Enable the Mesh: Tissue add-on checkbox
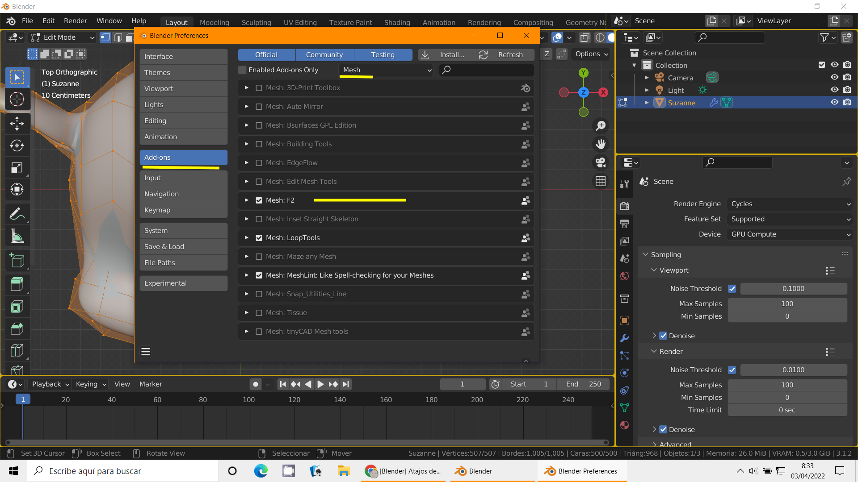 (259, 313)
